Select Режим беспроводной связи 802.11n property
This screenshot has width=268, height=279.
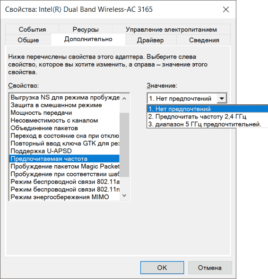[64, 189]
